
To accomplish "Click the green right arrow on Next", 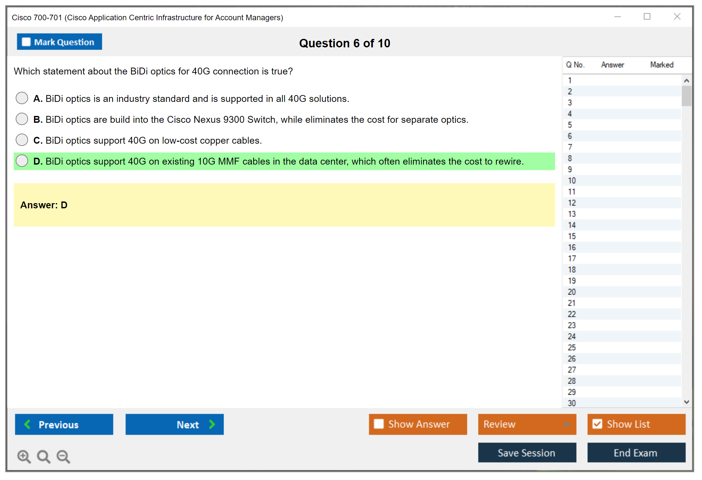I will coord(212,424).
